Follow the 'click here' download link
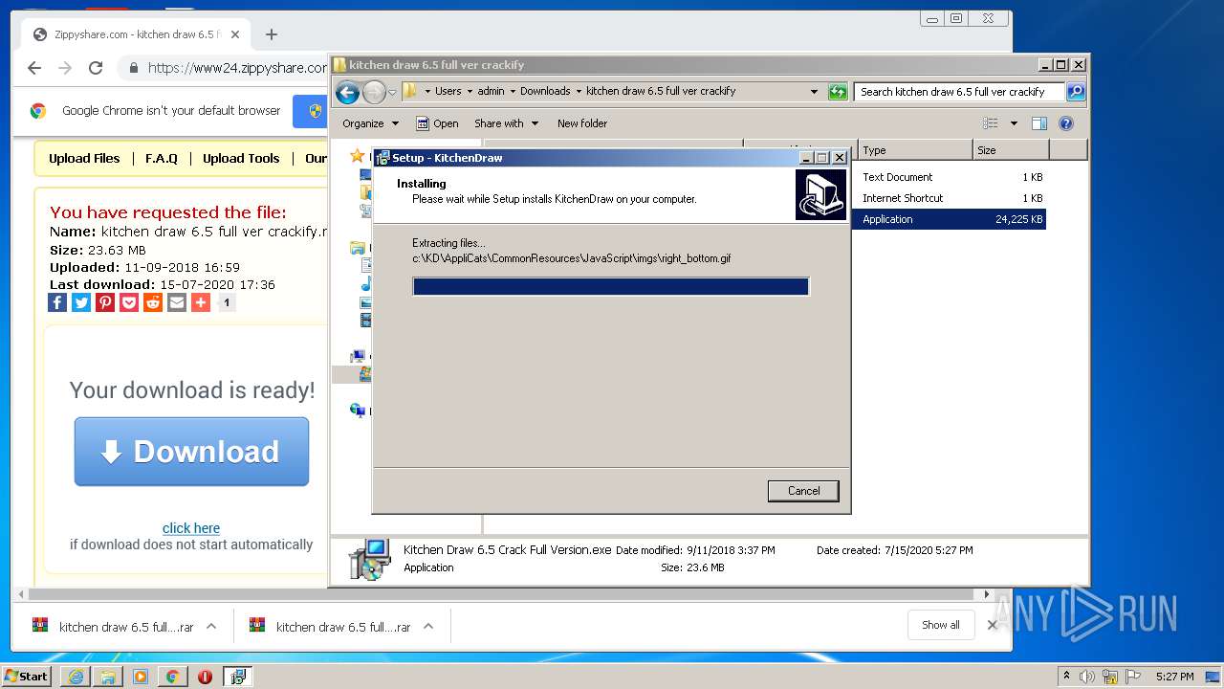The height and width of the screenshot is (689, 1224). (x=191, y=528)
